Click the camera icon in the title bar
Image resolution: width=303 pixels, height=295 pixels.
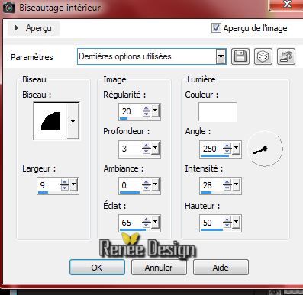click(x=9, y=8)
